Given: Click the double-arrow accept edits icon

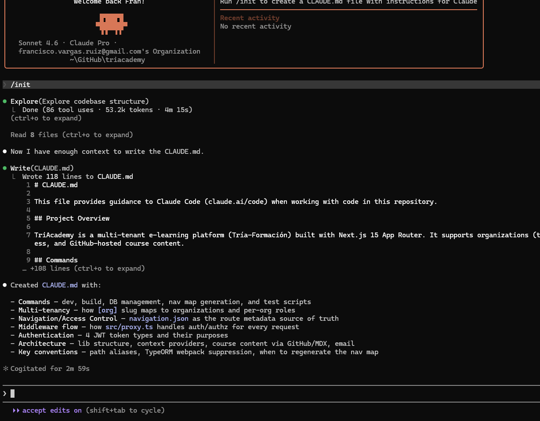Looking at the screenshot, I should (x=16, y=410).
